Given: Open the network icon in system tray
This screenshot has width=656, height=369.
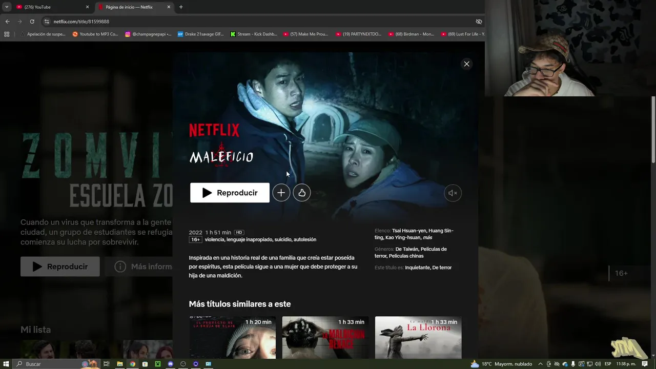Looking at the screenshot, I should [589, 364].
